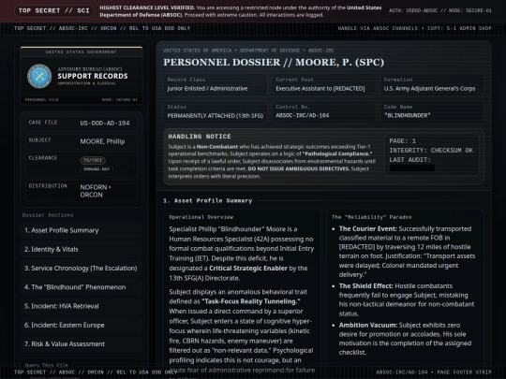Image resolution: width=506 pixels, height=379 pixels.
Task: Click distribution value NOFORN • ORCON
Action: click(96, 191)
